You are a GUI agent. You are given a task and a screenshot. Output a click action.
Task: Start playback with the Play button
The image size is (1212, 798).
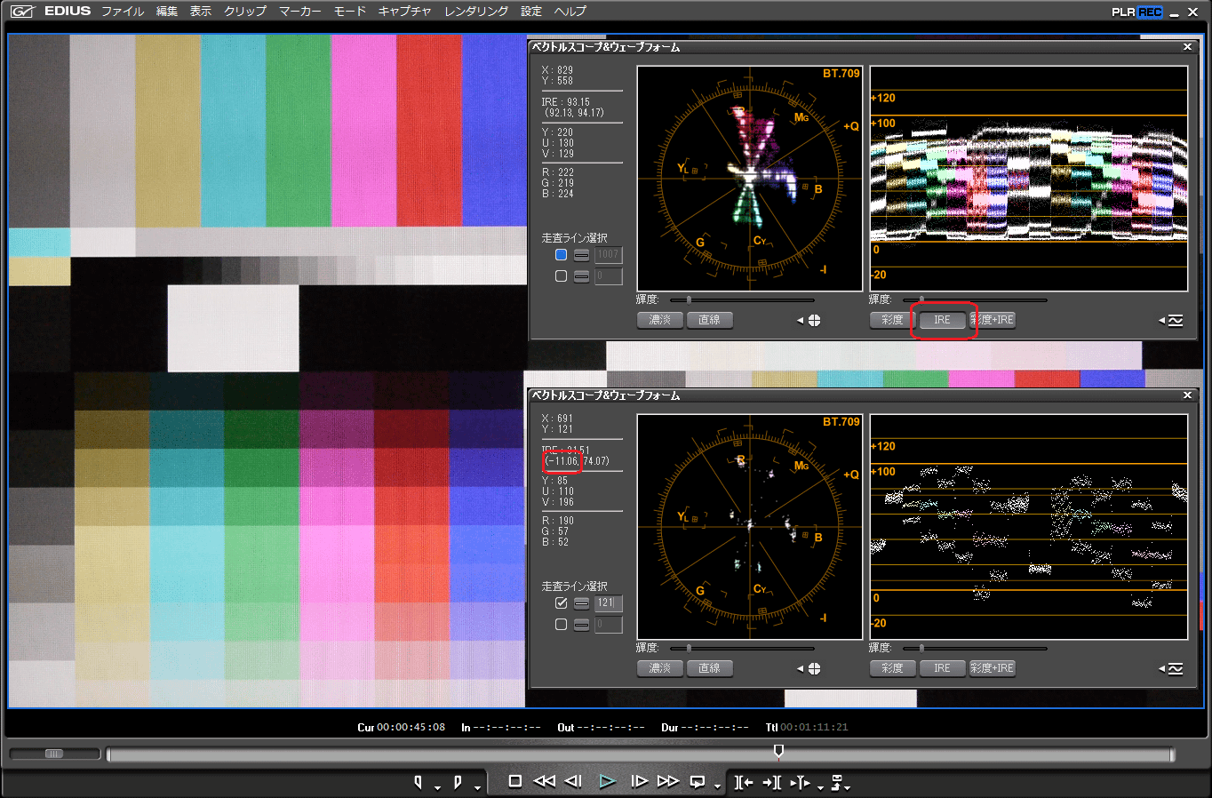pos(607,781)
